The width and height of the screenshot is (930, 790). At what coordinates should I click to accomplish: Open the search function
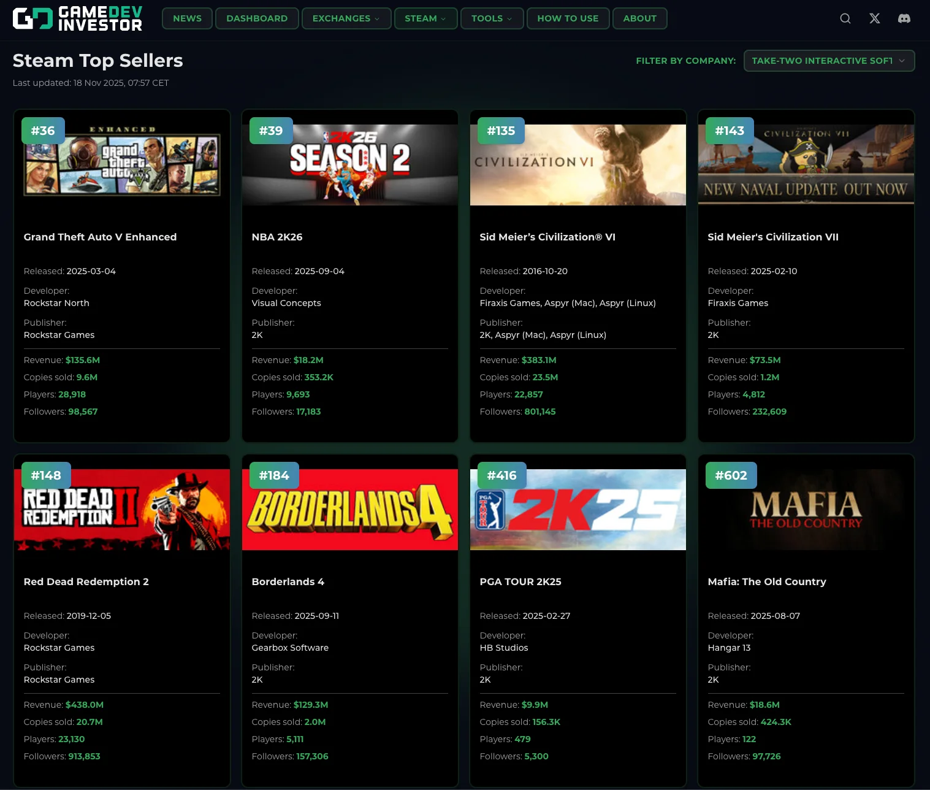[x=845, y=18]
